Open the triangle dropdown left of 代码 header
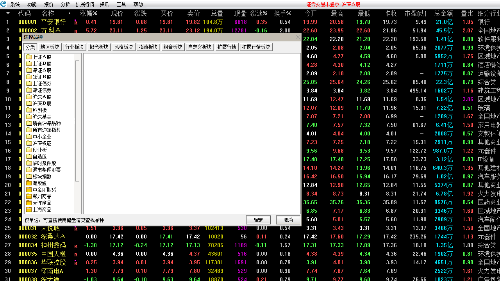 (x=8, y=13)
